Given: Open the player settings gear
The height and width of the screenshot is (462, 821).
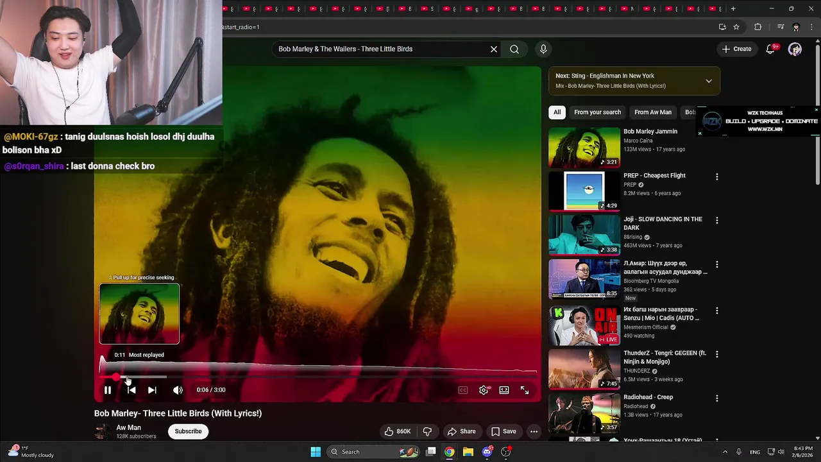Looking at the screenshot, I should pos(484,390).
